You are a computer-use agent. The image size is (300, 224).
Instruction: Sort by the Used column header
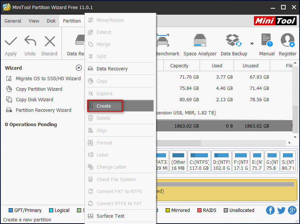(x=217, y=66)
